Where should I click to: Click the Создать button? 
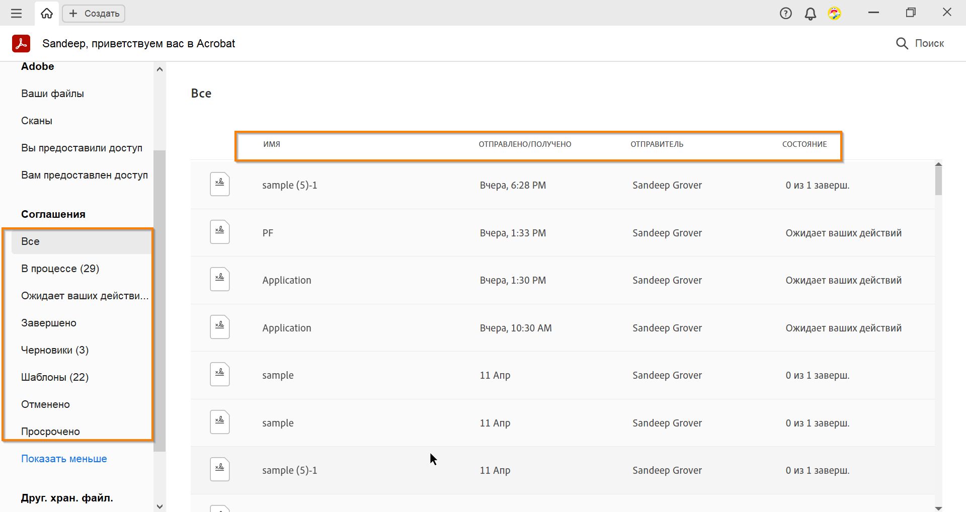click(94, 14)
